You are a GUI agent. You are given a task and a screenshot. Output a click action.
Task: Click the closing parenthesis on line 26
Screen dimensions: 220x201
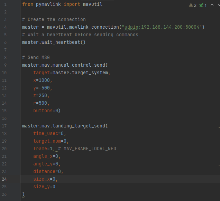tap(24, 194)
